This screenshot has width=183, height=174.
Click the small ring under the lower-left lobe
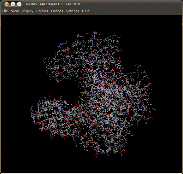[x=52, y=136]
